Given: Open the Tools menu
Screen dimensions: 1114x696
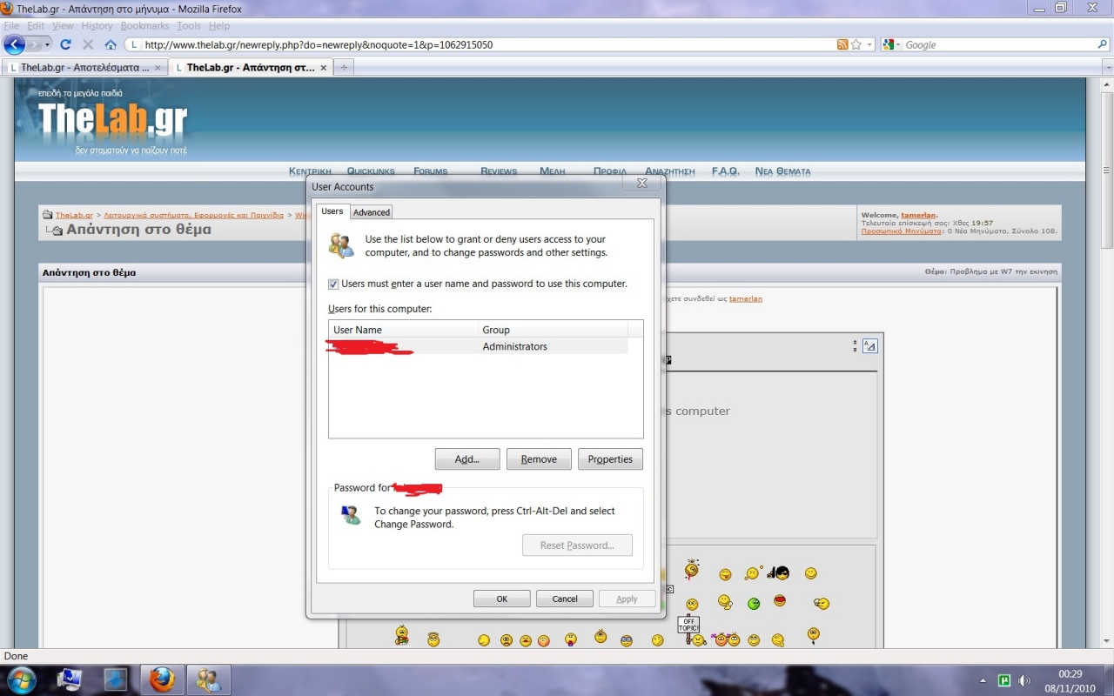Looking at the screenshot, I should 189,26.
